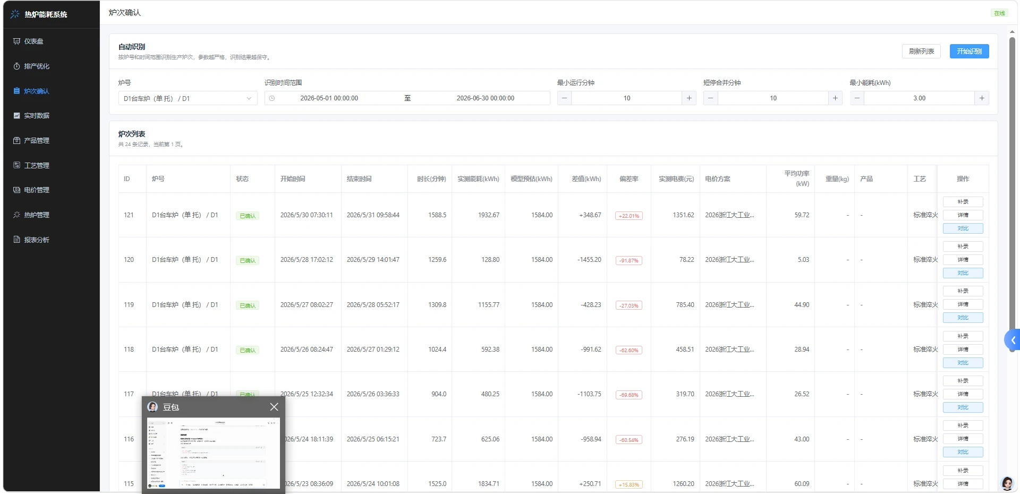1020x494 pixels.
Task: Increase 短停合并分钟 with plus button
Action: (x=835, y=98)
